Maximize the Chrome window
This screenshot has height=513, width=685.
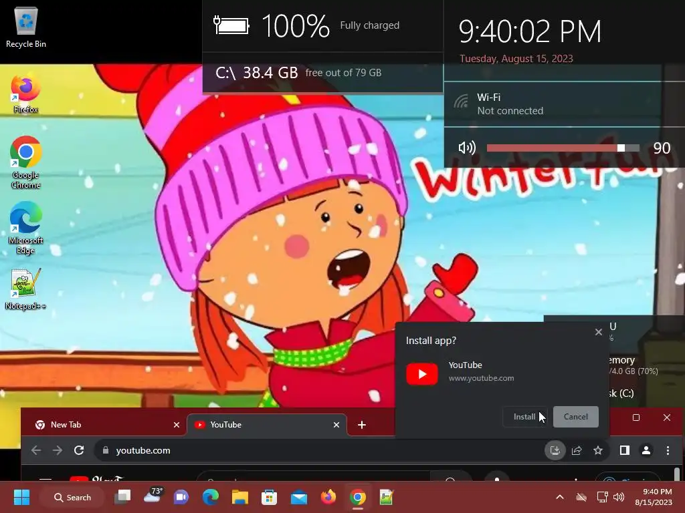[636, 417]
